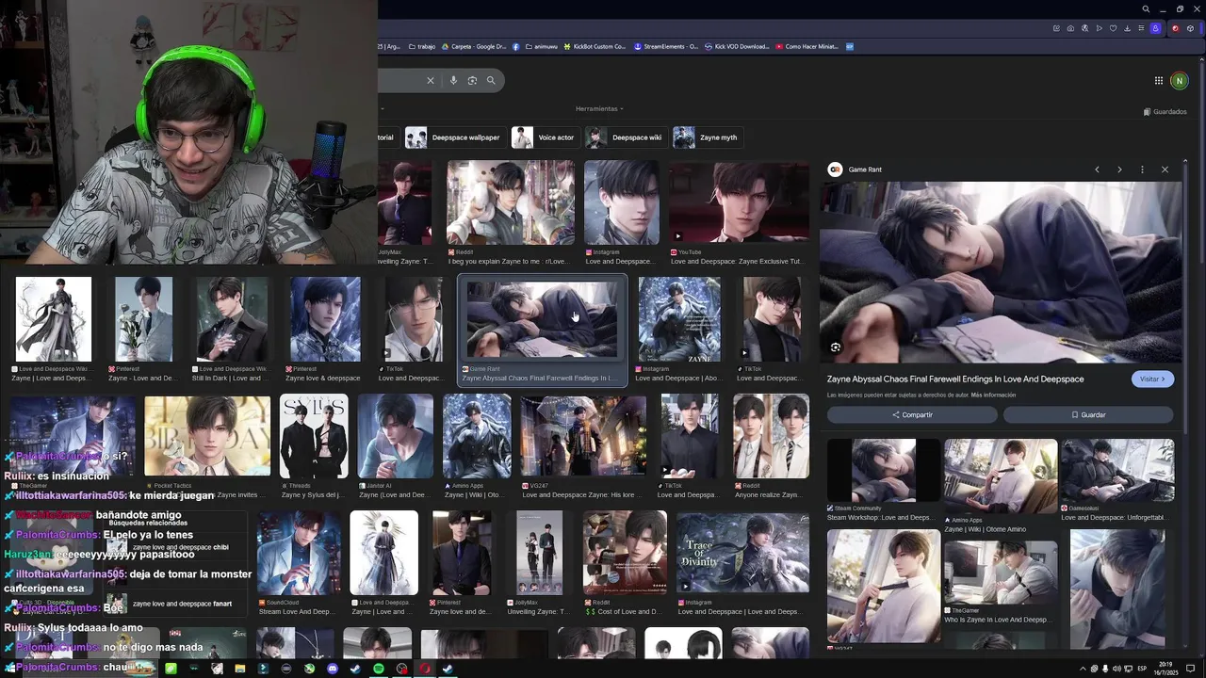Open the Google apps grid
Screen dimensions: 1206x678
pyautogui.click(x=1159, y=81)
